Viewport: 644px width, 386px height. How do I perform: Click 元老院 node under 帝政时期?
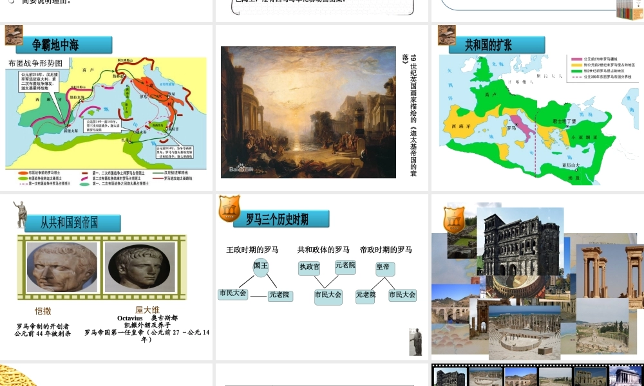(x=365, y=296)
